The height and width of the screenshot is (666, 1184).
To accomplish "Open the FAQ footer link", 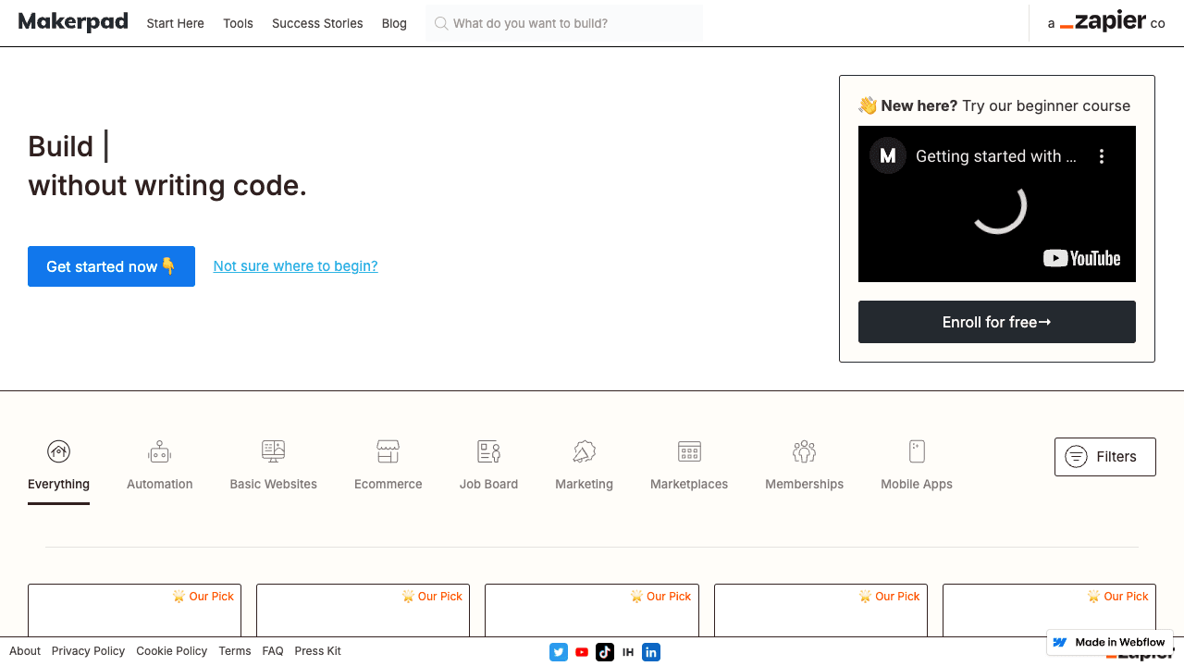I will 273,651.
